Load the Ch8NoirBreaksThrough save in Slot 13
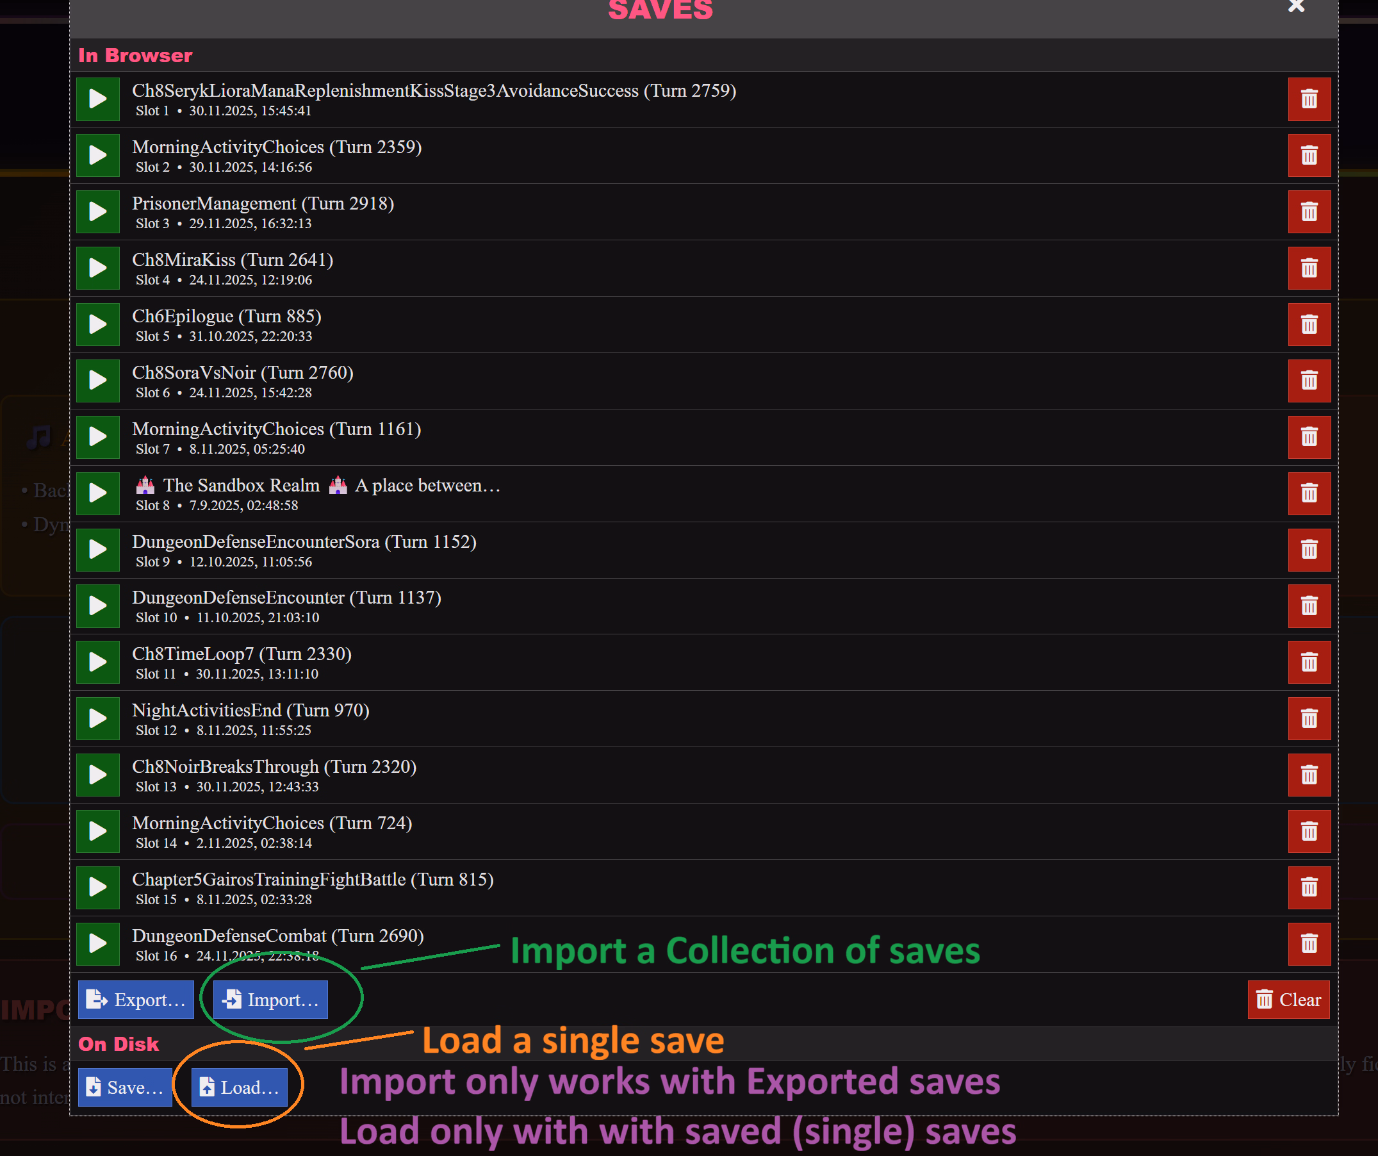The width and height of the screenshot is (1378, 1156). pyautogui.click(x=98, y=775)
